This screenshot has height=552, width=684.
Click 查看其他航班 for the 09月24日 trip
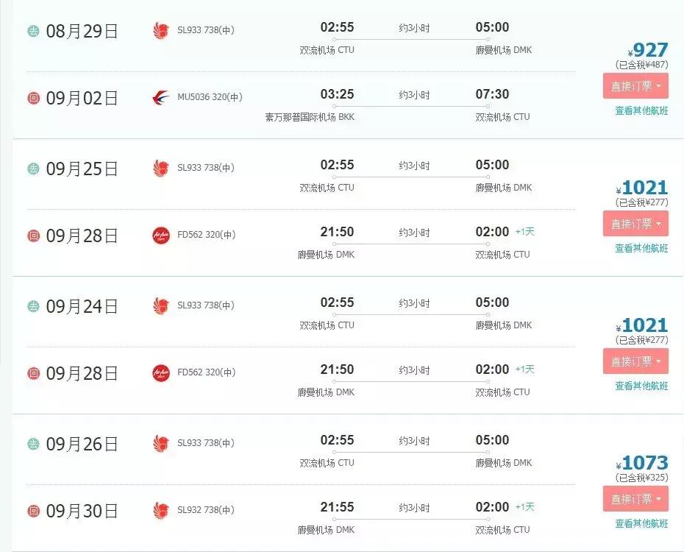pyautogui.click(x=641, y=386)
